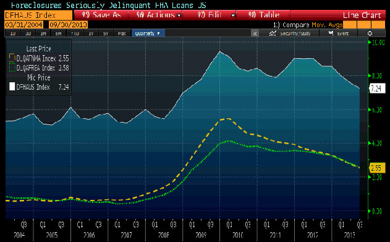Click the 10.00 y-axis label

(x=378, y=43)
